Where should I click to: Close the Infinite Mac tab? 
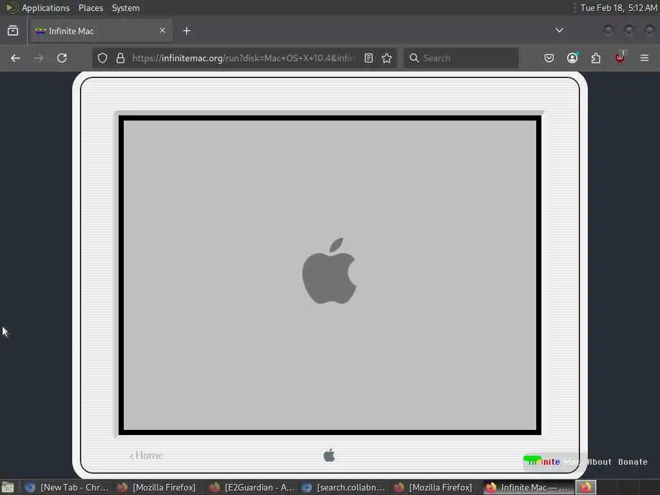[x=162, y=30]
